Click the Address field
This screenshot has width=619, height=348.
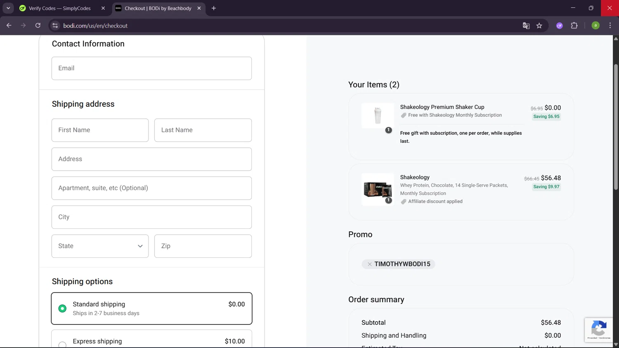(x=151, y=159)
